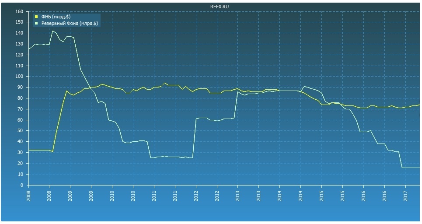Select the 20 y-axis tick label
Screen dimensions: 422x224
[x=20, y=163]
